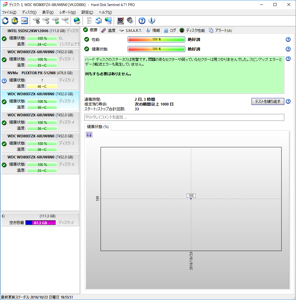Open the notepad report toolbar icon
296x300 pixels.
coord(89,21)
